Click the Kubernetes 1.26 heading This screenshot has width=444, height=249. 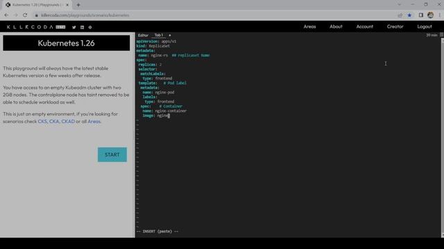coord(67,43)
